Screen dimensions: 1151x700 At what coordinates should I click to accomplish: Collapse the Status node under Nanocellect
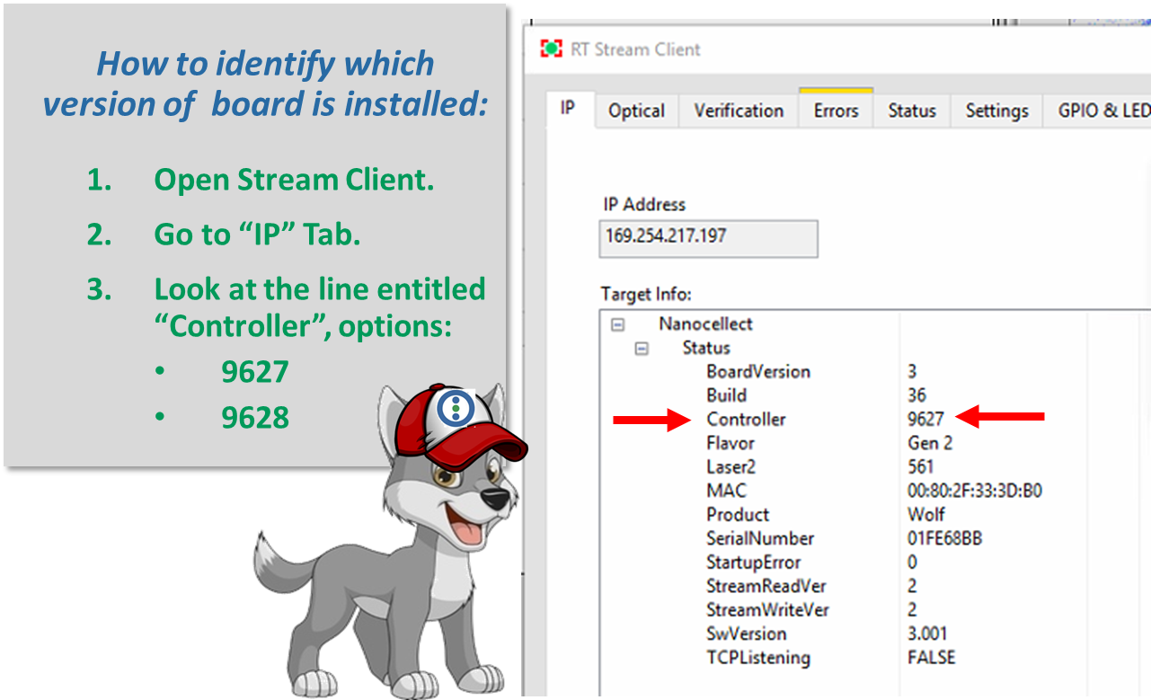642,349
